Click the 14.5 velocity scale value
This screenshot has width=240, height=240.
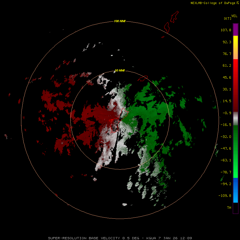(227, 101)
